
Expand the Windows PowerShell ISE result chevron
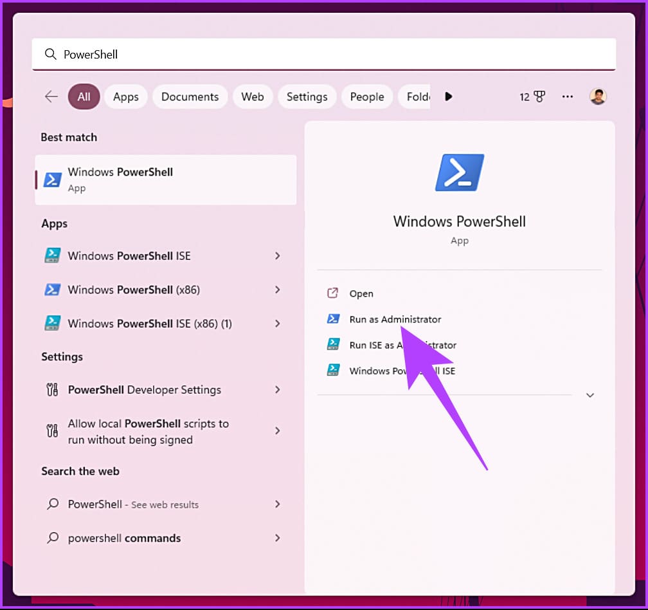click(278, 256)
